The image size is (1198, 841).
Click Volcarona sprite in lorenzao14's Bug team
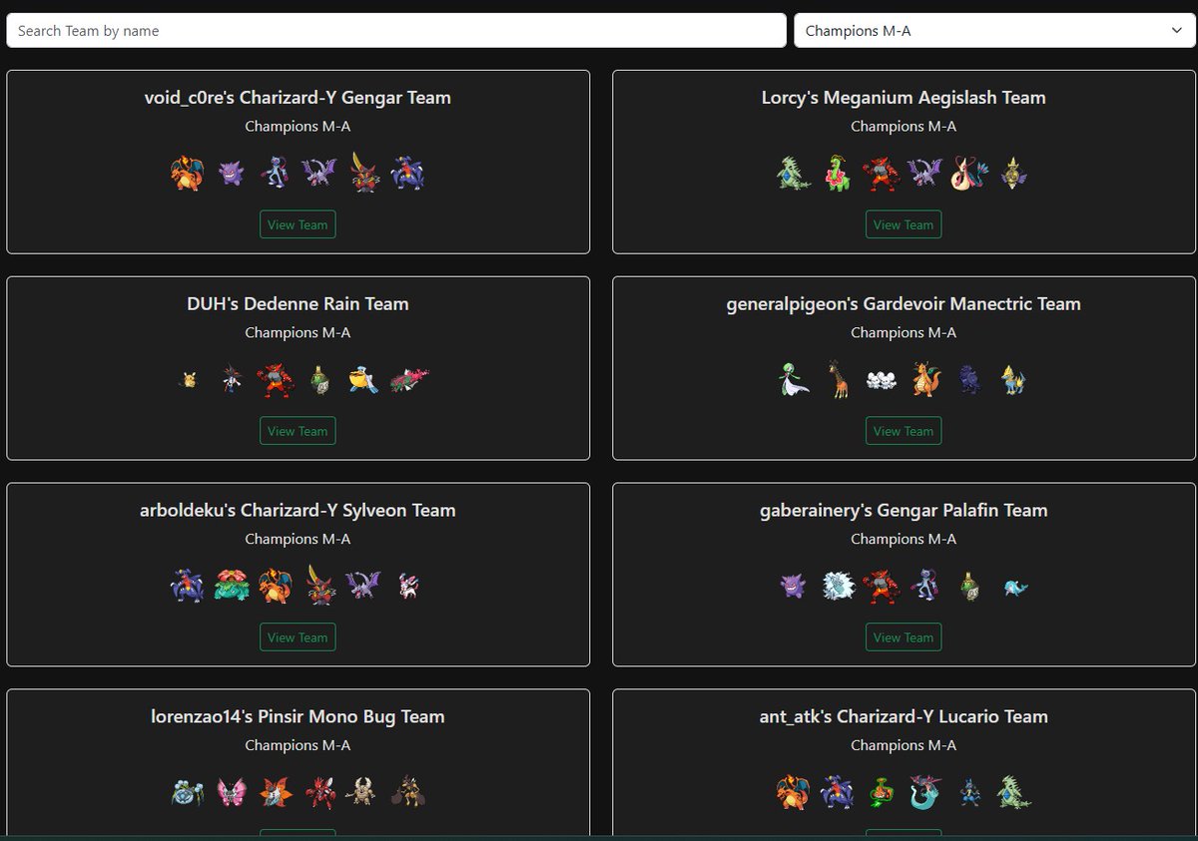[x=276, y=792]
